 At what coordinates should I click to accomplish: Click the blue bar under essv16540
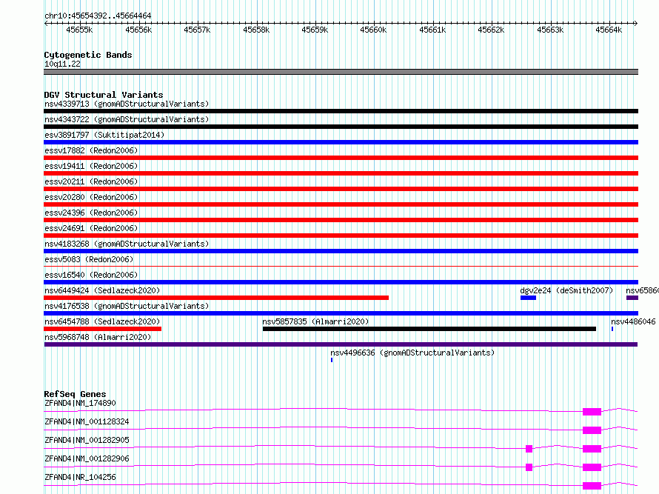pos(341,282)
